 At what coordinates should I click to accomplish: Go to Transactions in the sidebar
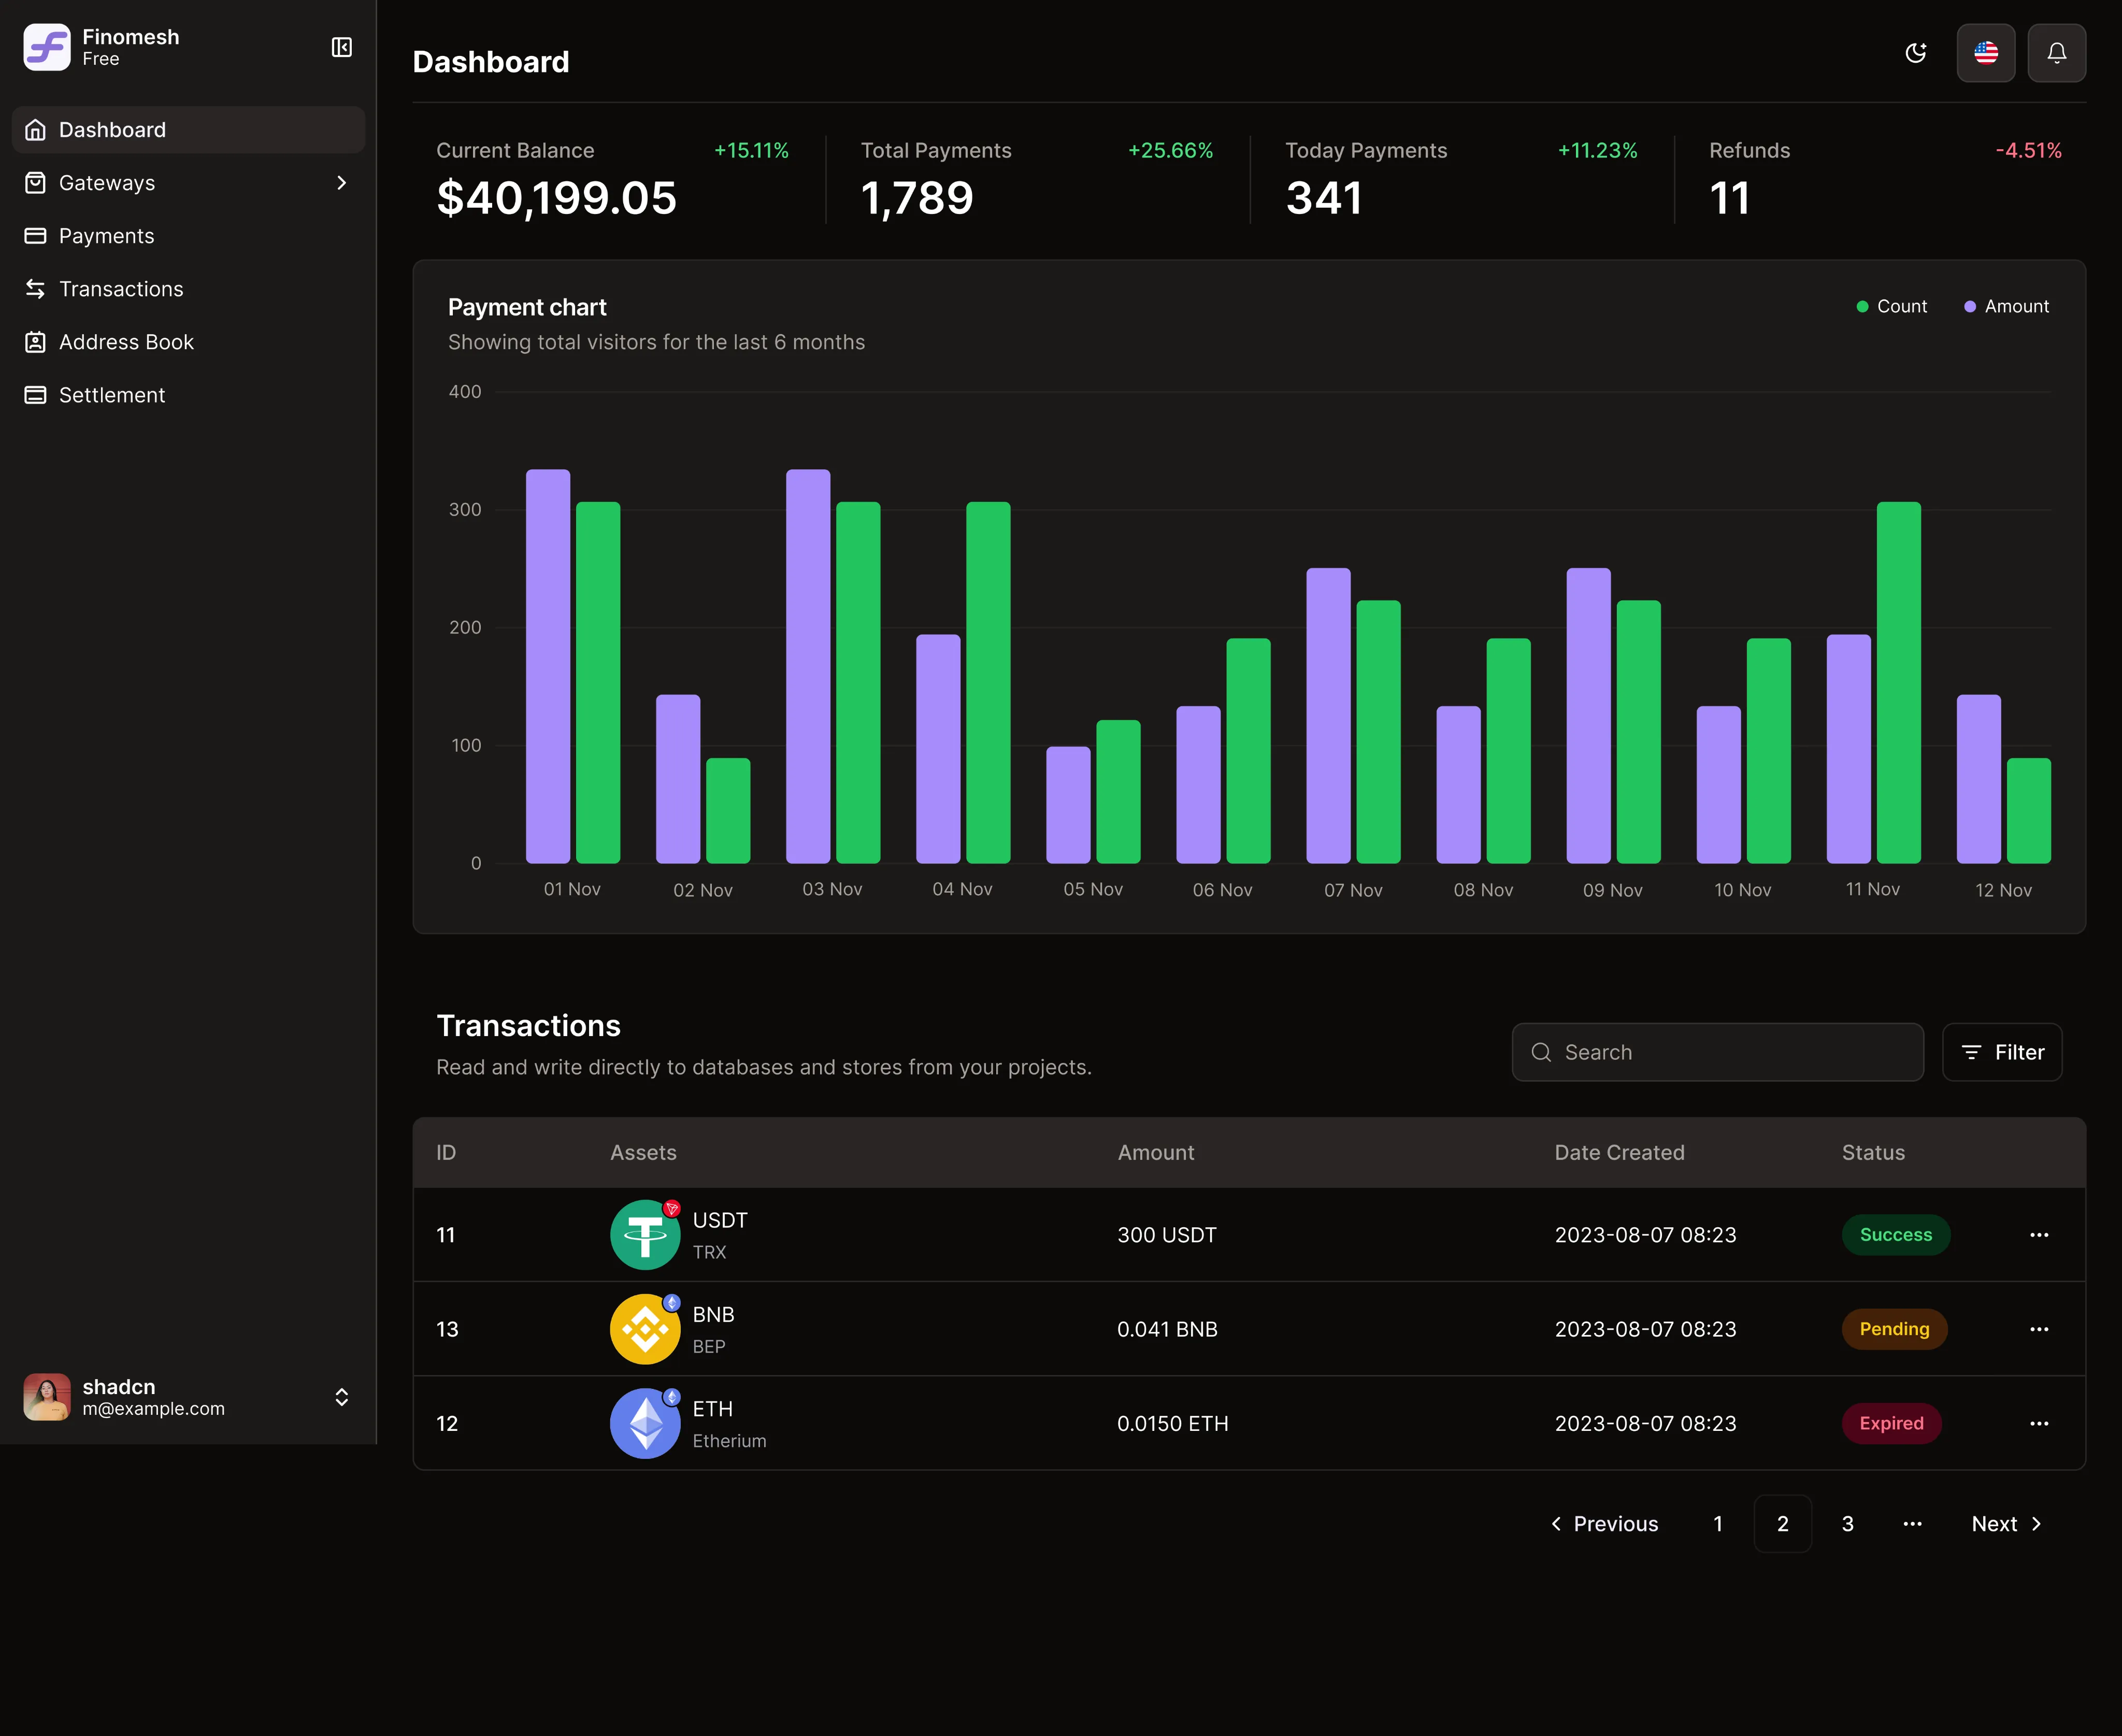click(x=189, y=289)
